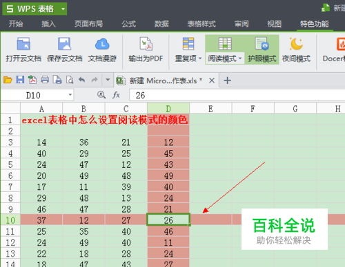Add a new document tab with plus
The width and height of the screenshot is (345, 267).
(x=227, y=81)
